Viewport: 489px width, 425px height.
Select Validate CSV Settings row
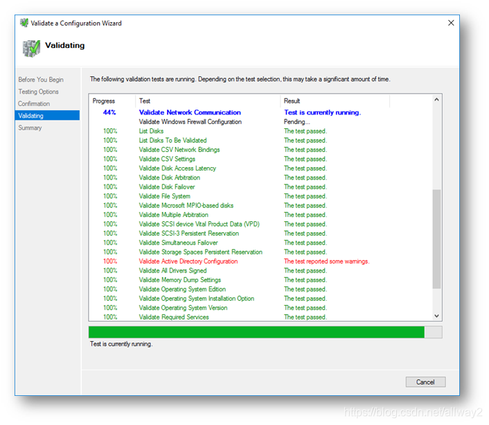tap(260, 159)
